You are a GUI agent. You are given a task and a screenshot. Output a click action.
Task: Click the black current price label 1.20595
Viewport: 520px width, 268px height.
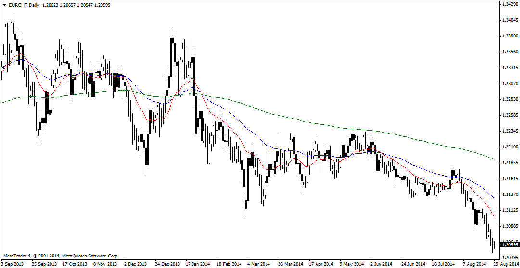pyautogui.click(x=509, y=244)
